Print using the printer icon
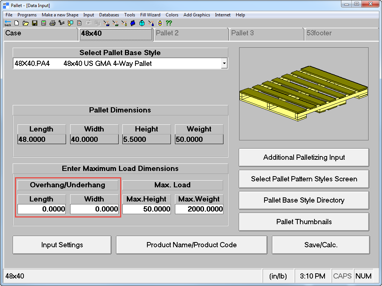382x286 pixels. [x=52, y=23]
